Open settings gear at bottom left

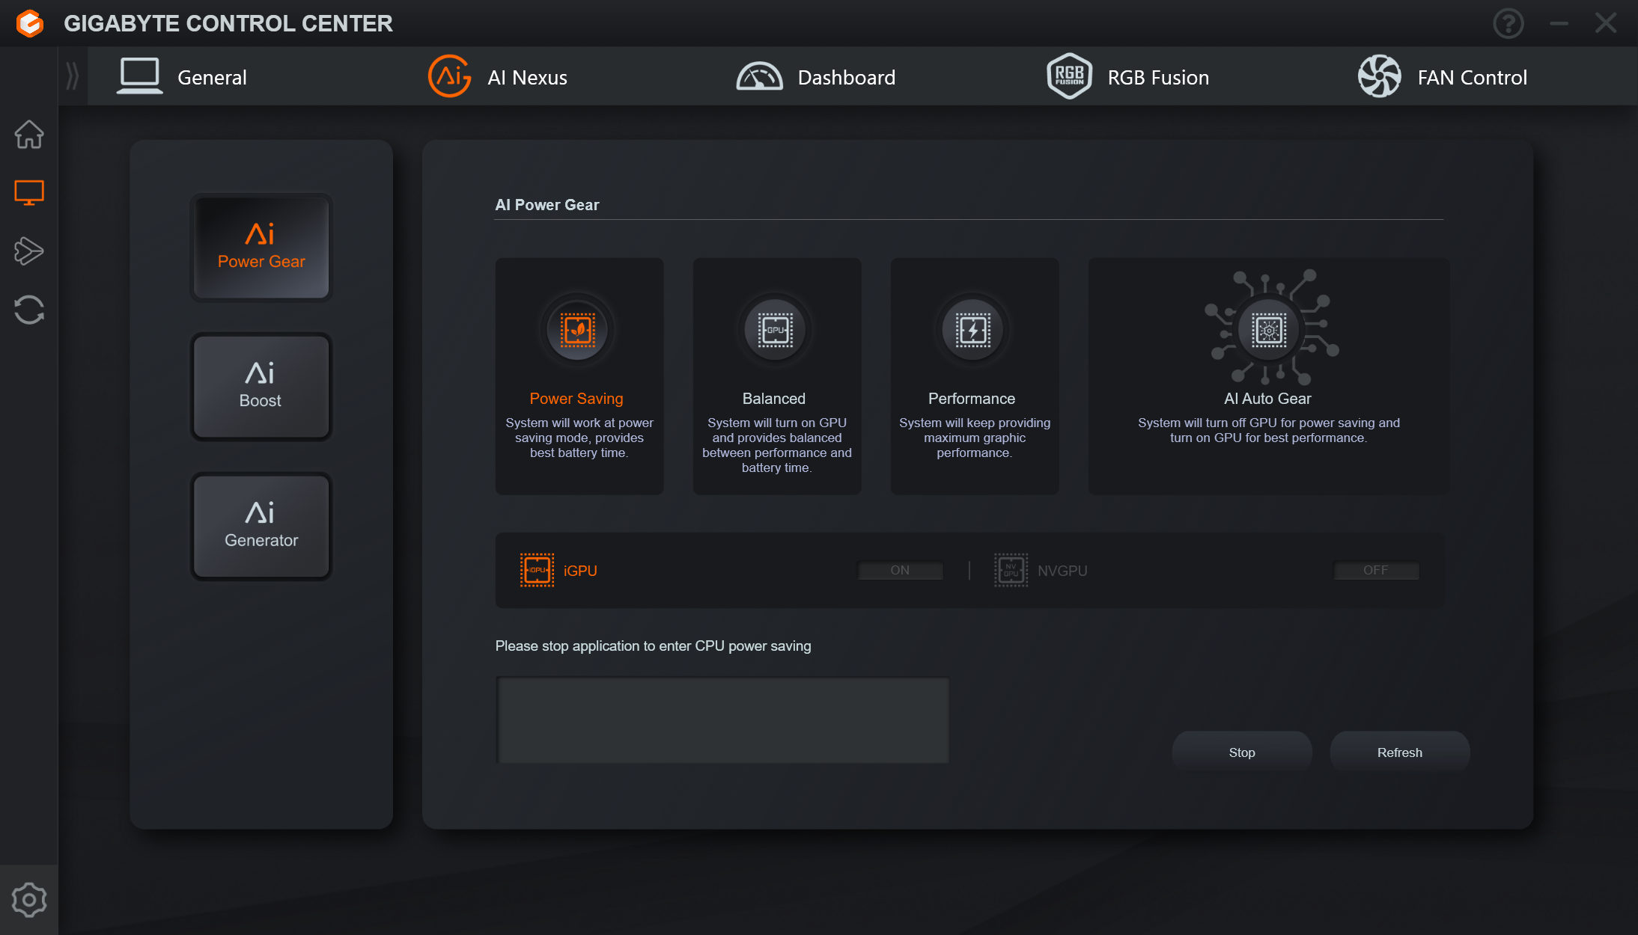click(29, 900)
